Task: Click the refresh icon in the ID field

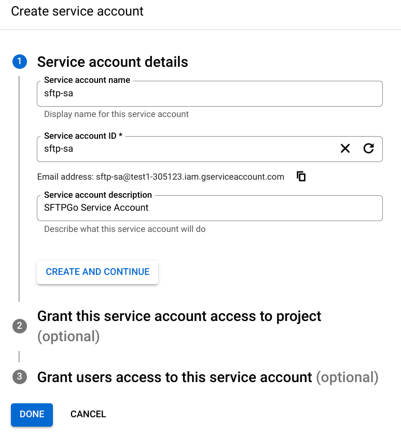Action: (x=369, y=149)
